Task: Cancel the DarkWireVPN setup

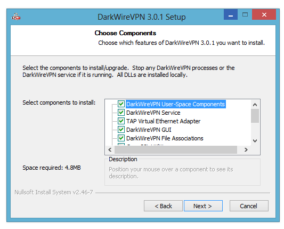Action: (249, 206)
